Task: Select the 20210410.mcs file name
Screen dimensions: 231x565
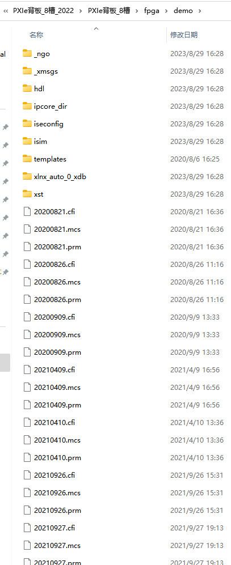Action: [x=57, y=440]
